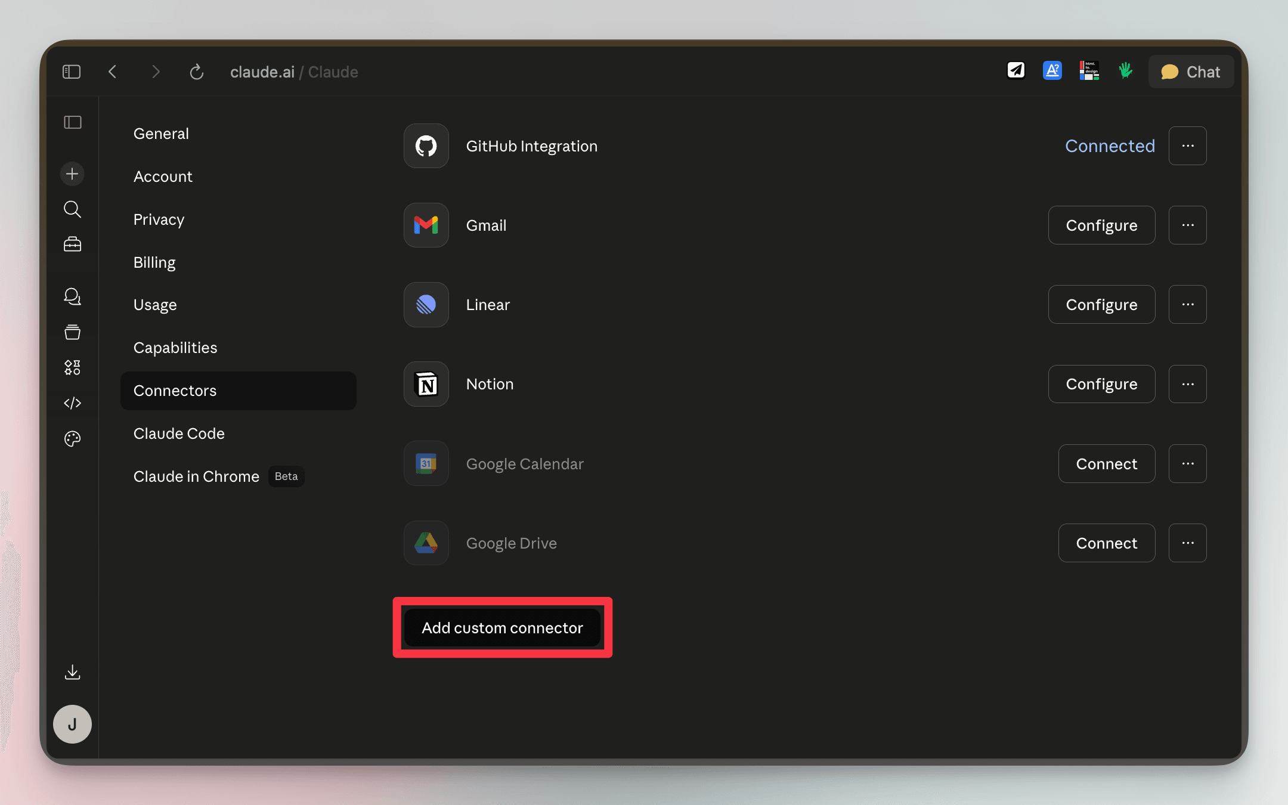Image resolution: width=1288 pixels, height=805 pixels.
Task: Open Privacy settings section
Action: coord(239,219)
